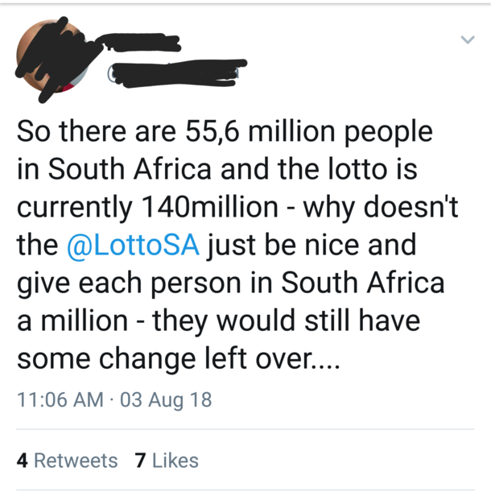
Task: Click the '140million' figure in the tweet
Action: click(x=209, y=208)
